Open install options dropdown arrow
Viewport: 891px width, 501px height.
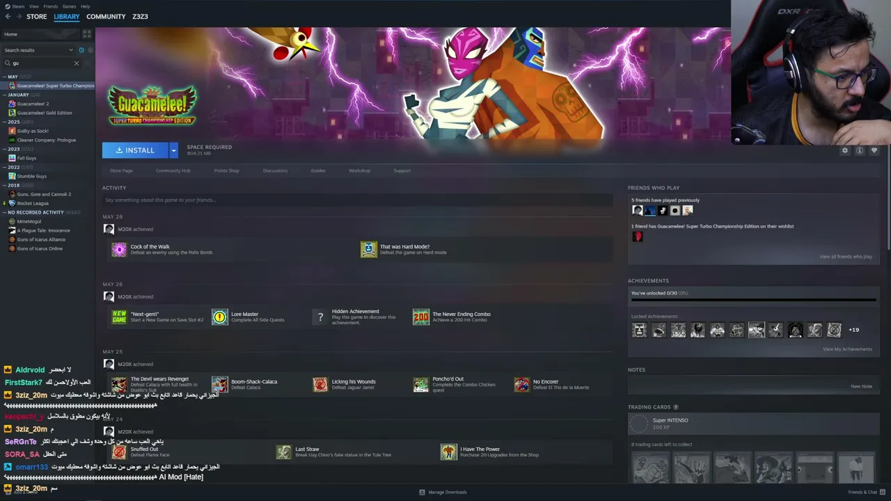tap(173, 150)
